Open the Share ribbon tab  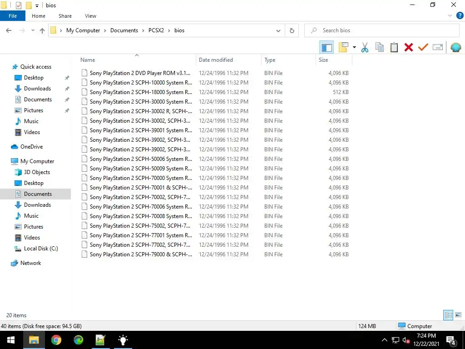[65, 16]
